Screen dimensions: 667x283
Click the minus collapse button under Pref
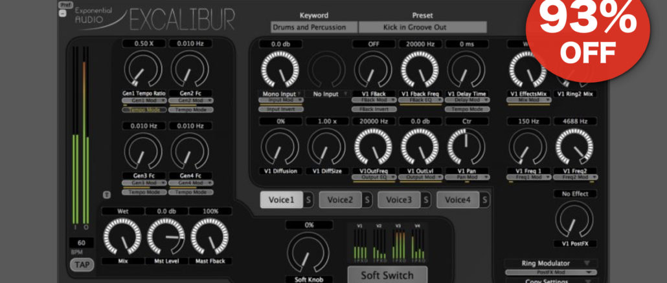[x=62, y=13]
